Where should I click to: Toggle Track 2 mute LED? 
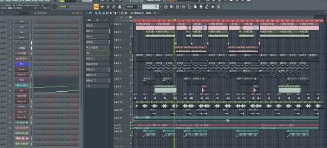click(131, 36)
